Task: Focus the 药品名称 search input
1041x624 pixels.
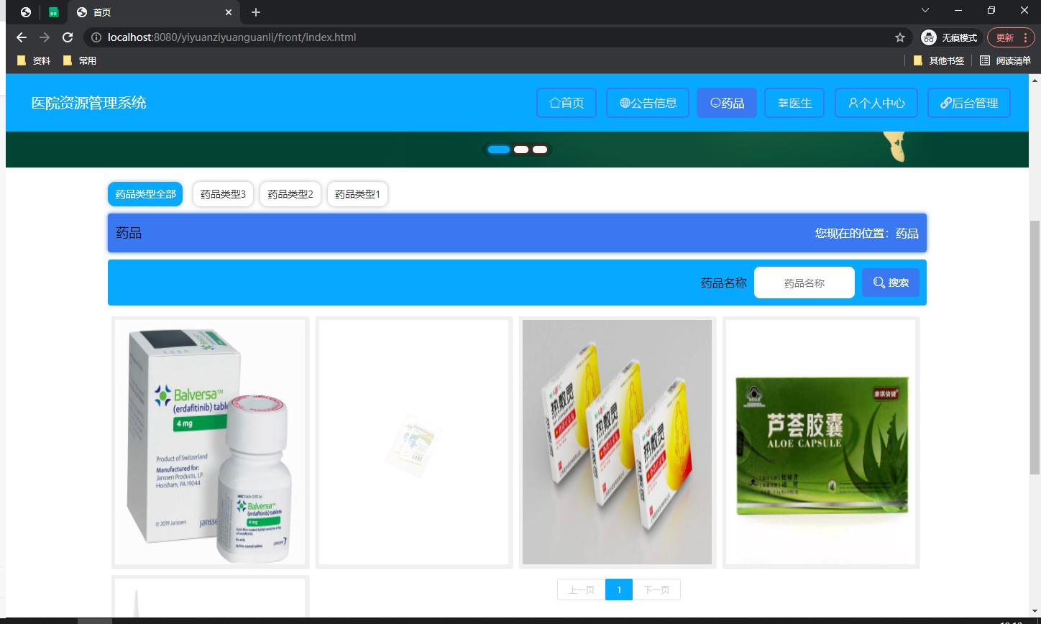Action: pos(804,283)
